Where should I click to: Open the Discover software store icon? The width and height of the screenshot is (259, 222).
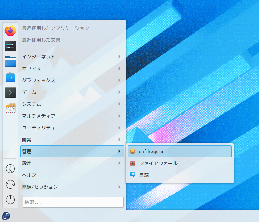10,77
